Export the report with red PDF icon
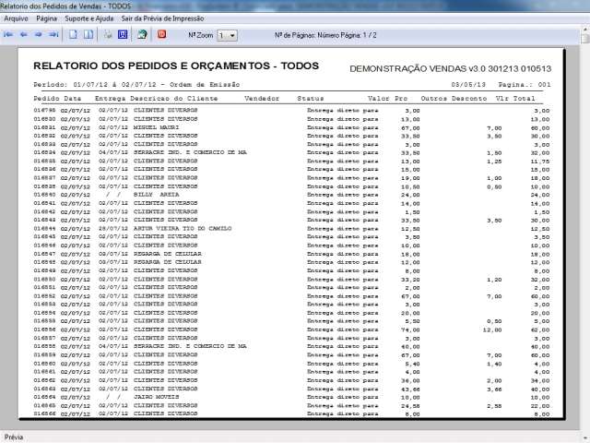 [x=162, y=34]
